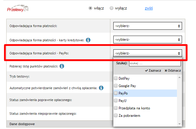Collapse the PayPo payment form dropdown
Screen dimensions: 196x129
pyautogui.click(x=147, y=54)
